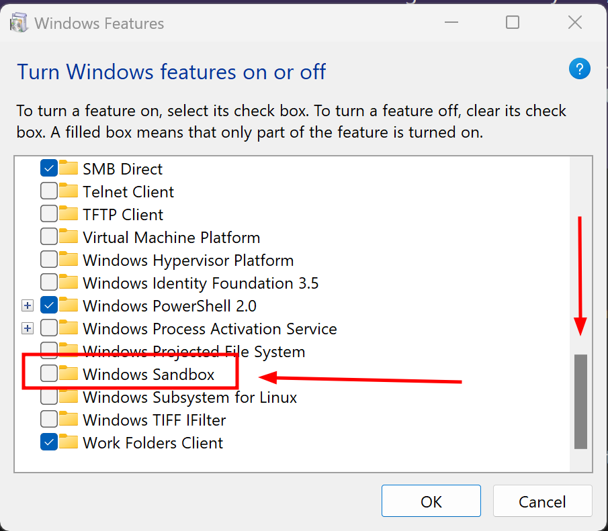The height and width of the screenshot is (531, 608).
Task: Click the vertical scrollbar thumb
Action: click(x=580, y=401)
